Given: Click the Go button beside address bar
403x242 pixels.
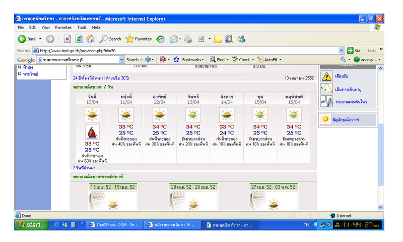Looking at the screenshot, I should point(354,50).
